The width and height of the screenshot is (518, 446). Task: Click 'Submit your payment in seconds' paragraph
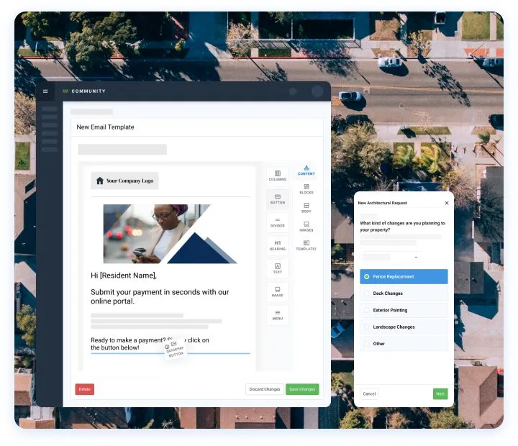(x=160, y=296)
